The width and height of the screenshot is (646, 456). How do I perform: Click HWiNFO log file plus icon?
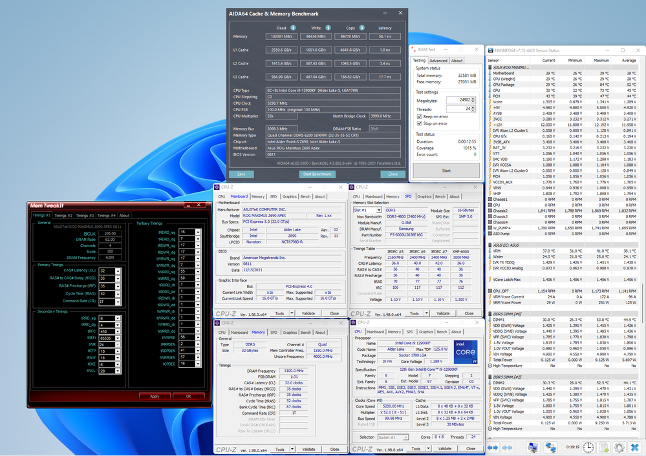(x=604, y=447)
